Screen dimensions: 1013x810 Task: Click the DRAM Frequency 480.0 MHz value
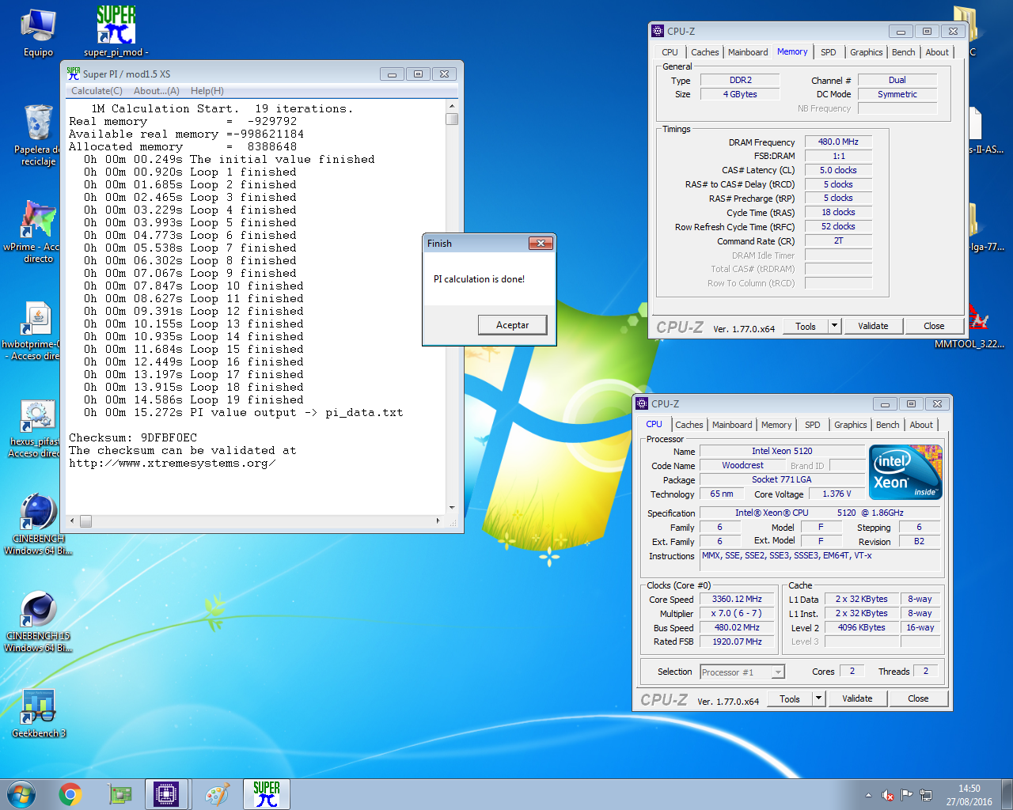(x=838, y=142)
